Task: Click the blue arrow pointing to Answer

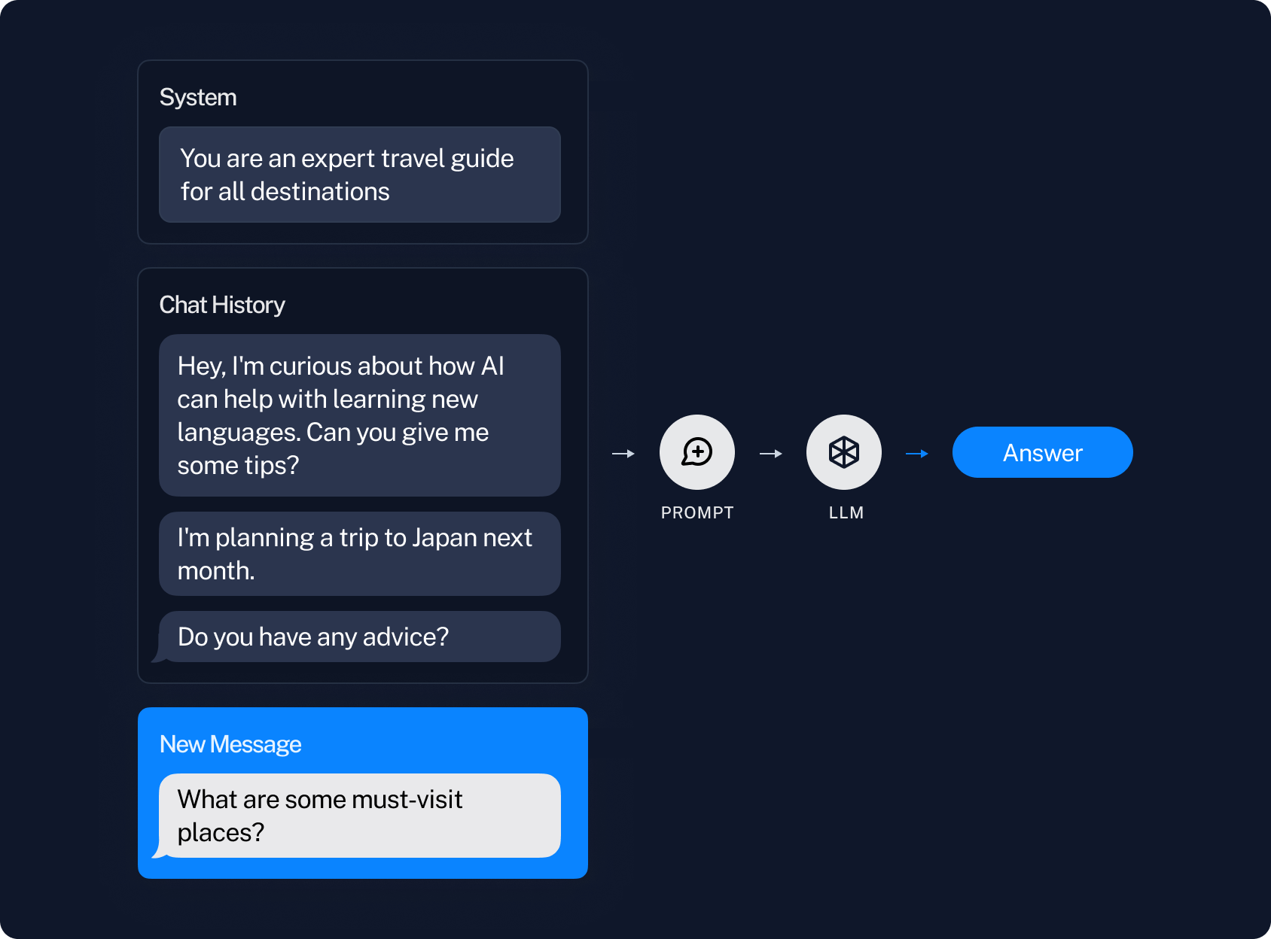Action: pyautogui.click(x=917, y=454)
